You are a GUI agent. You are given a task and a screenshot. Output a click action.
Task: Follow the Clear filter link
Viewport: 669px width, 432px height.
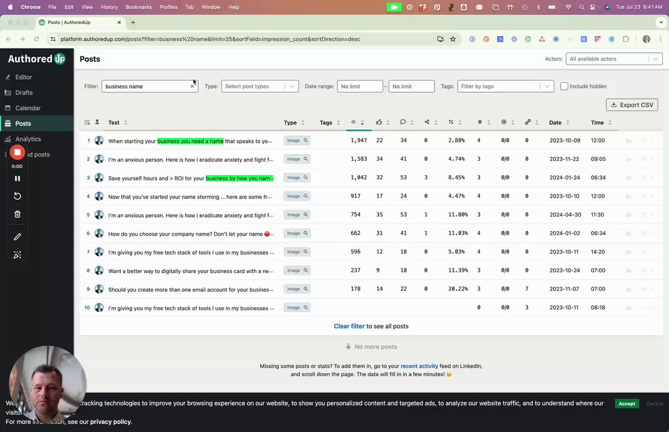point(349,326)
